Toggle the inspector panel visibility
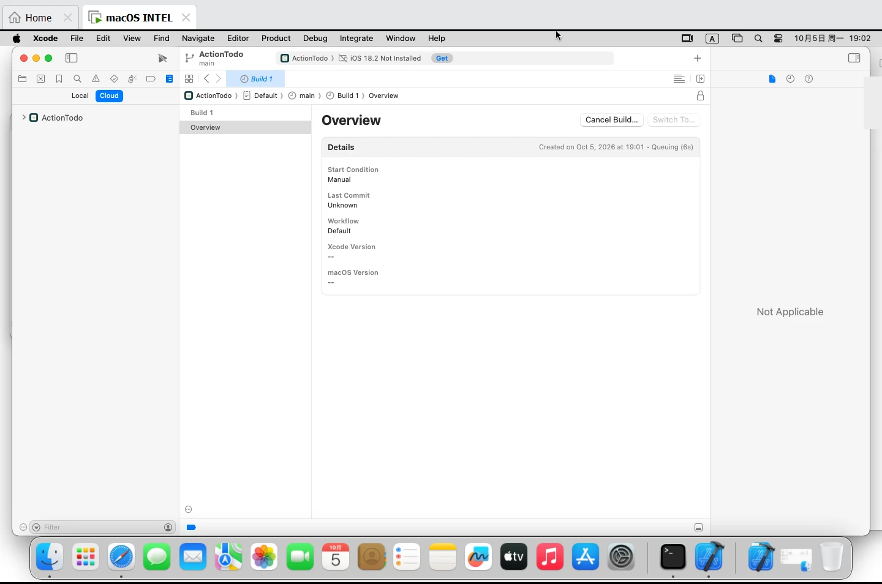882x584 pixels. [854, 58]
